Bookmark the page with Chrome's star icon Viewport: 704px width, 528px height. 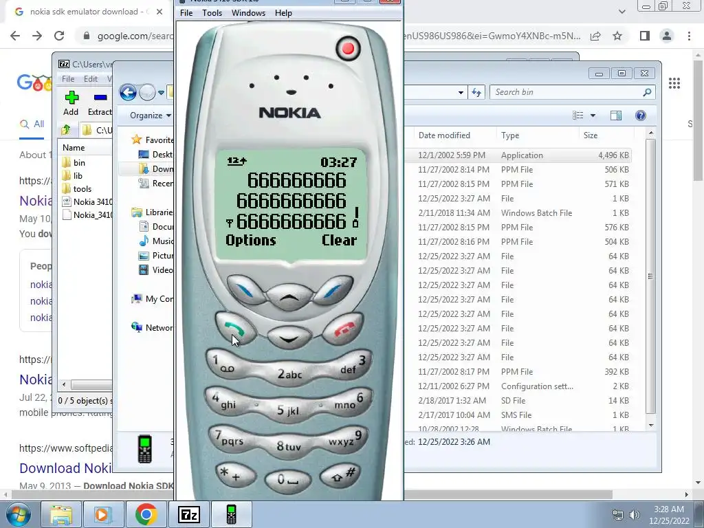(617, 36)
